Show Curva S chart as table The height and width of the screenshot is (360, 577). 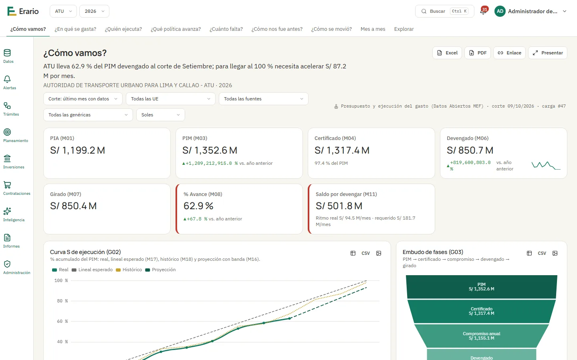(x=353, y=253)
